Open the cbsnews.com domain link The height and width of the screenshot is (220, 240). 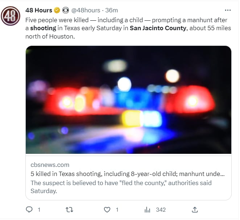point(50,165)
